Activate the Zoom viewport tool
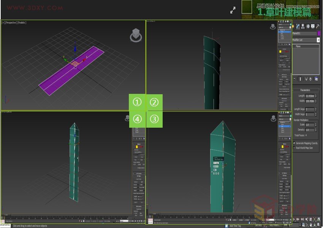 [307, 219]
